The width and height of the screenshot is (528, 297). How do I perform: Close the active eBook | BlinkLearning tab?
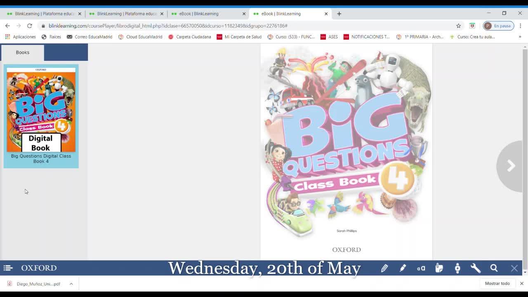(326, 14)
